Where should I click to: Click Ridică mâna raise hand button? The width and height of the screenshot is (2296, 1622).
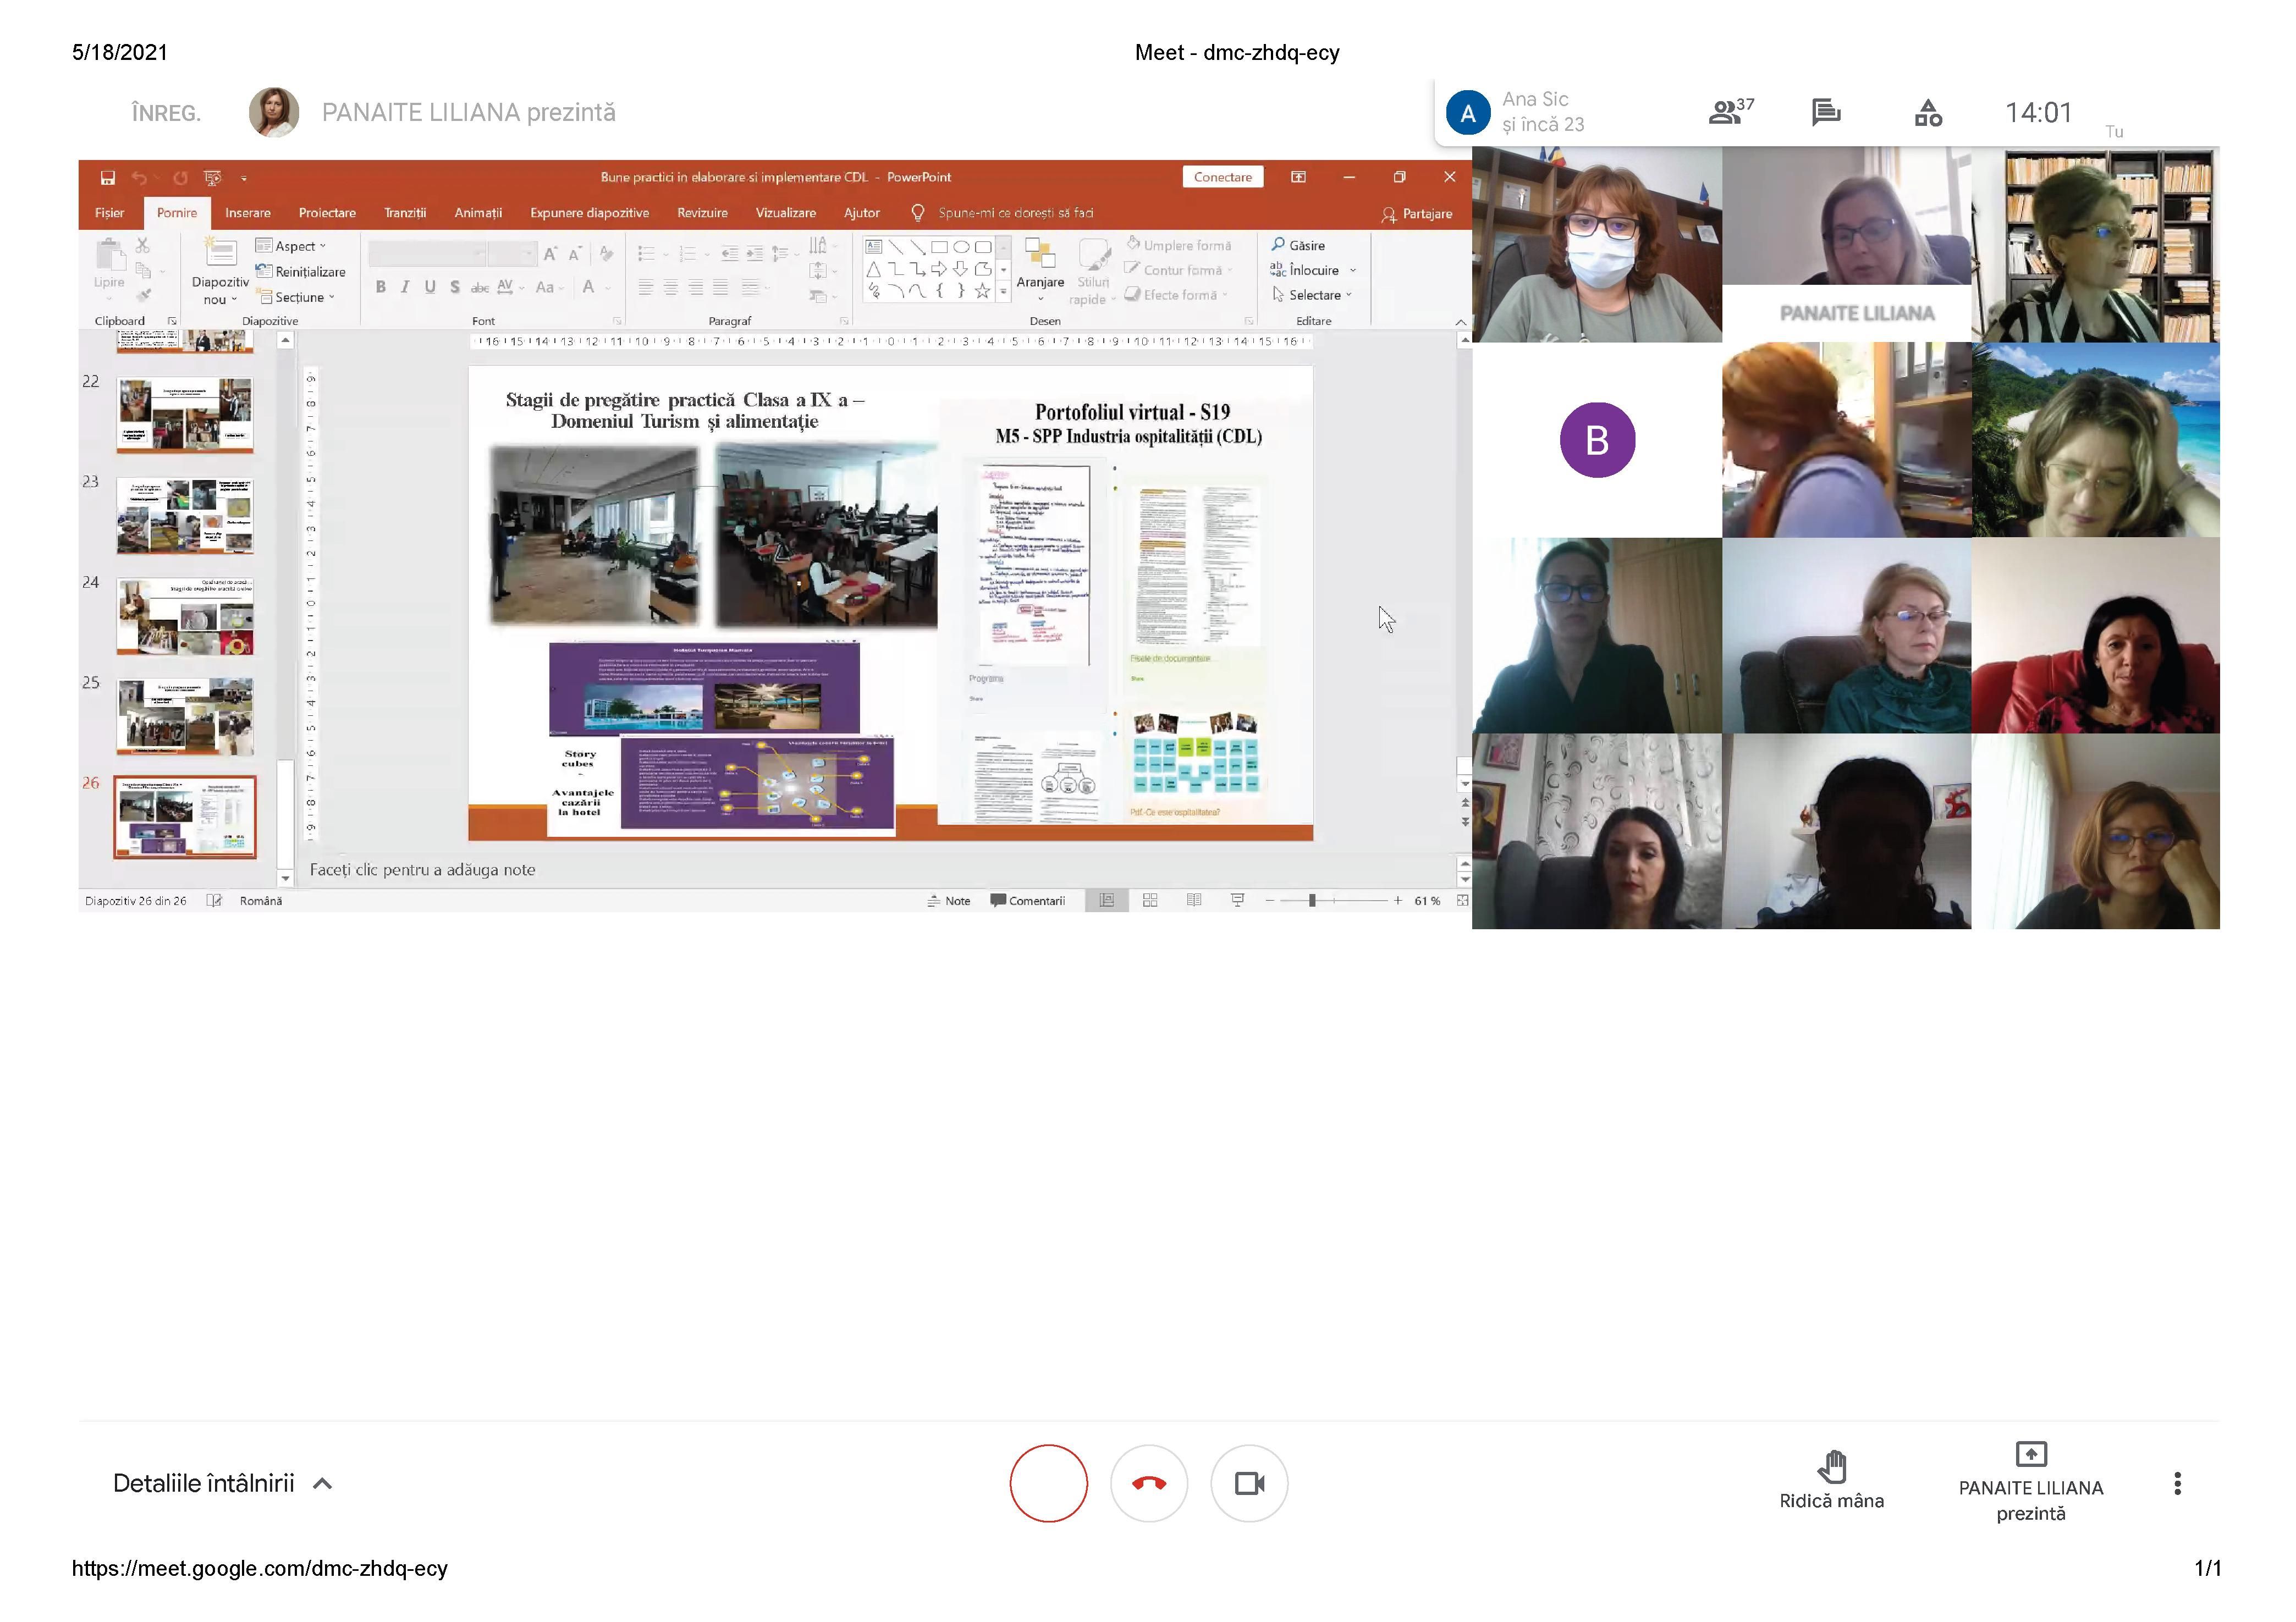[1831, 1481]
